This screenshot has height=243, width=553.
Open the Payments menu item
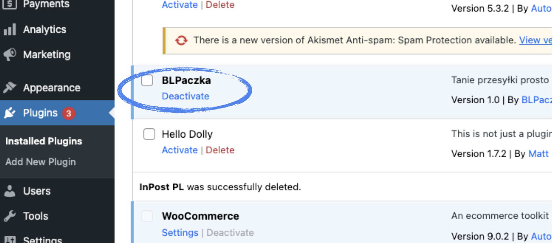46,4
